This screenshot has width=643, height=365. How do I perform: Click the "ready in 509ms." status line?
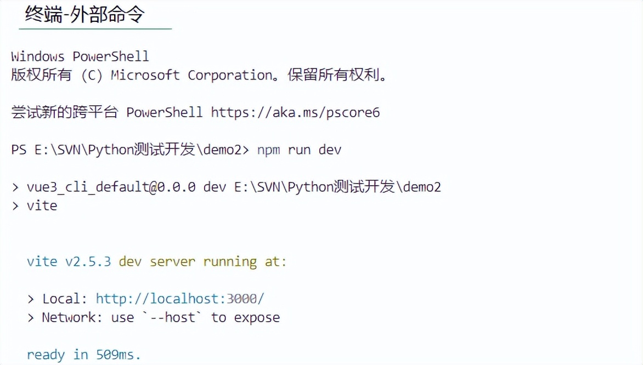(x=84, y=355)
